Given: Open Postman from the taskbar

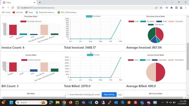Looking at the screenshot, I should 129,102.
